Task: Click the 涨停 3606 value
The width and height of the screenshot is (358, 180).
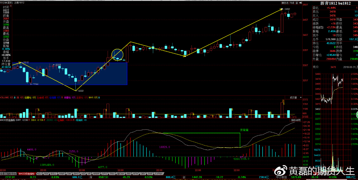Action: (x=332, y=51)
